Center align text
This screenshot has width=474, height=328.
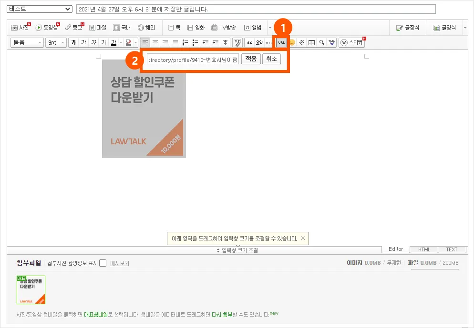pyautogui.click(x=155, y=42)
